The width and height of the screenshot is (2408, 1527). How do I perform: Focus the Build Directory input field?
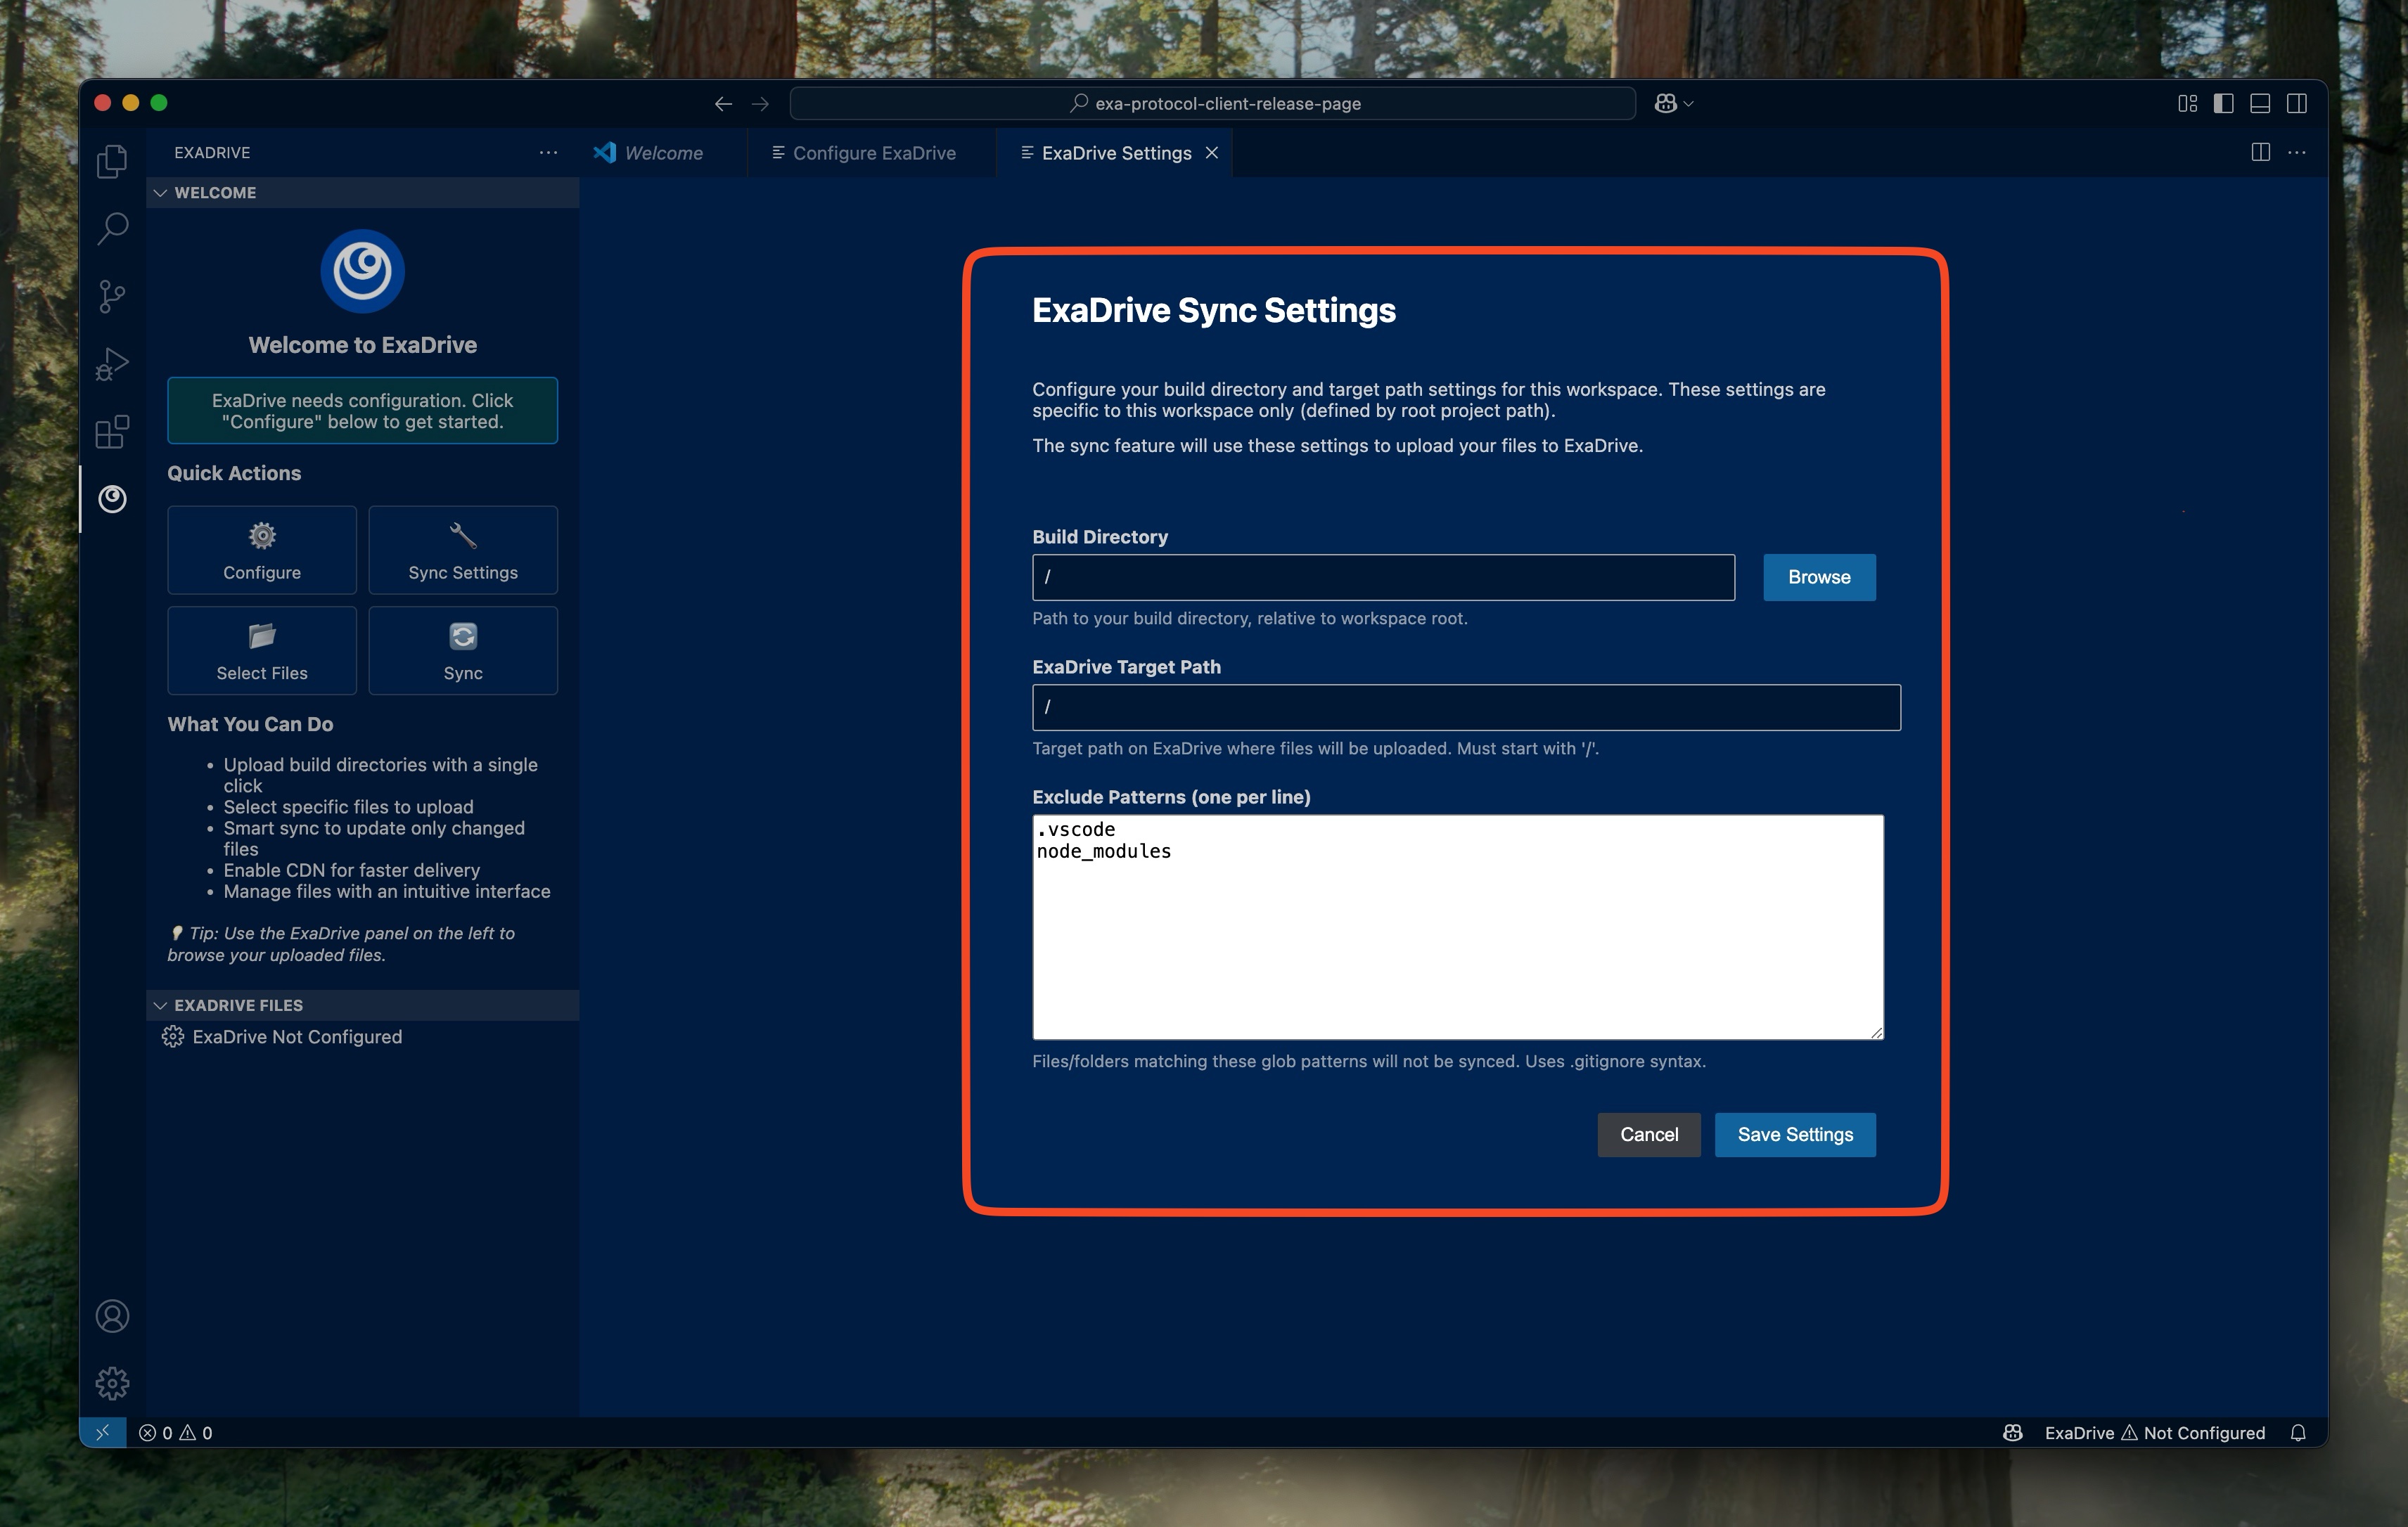click(1383, 576)
